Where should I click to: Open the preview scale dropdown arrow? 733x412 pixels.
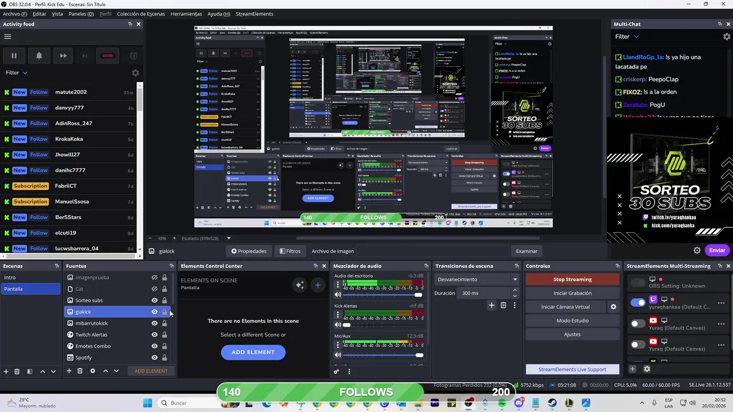click(x=228, y=238)
